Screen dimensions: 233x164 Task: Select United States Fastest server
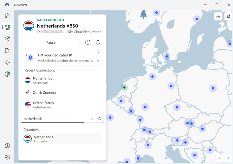tap(62, 105)
